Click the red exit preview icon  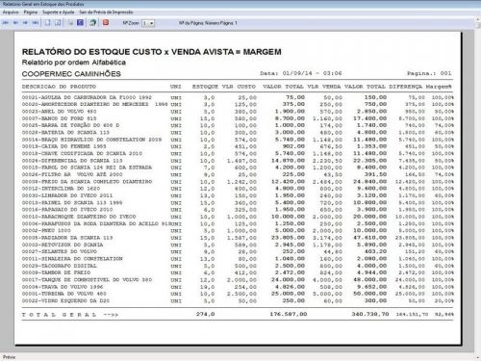(x=106, y=22)
